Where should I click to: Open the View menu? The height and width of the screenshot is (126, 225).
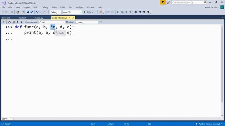pyautogui.click(x=18, y=7)
